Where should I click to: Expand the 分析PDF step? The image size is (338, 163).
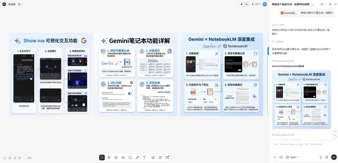tap(278, 41)
